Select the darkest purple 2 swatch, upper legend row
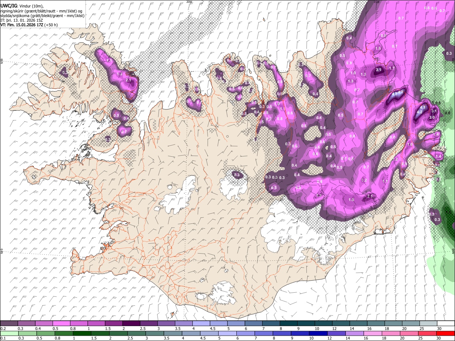Viewport: 455px width, 341px height. tap(131, 323)
